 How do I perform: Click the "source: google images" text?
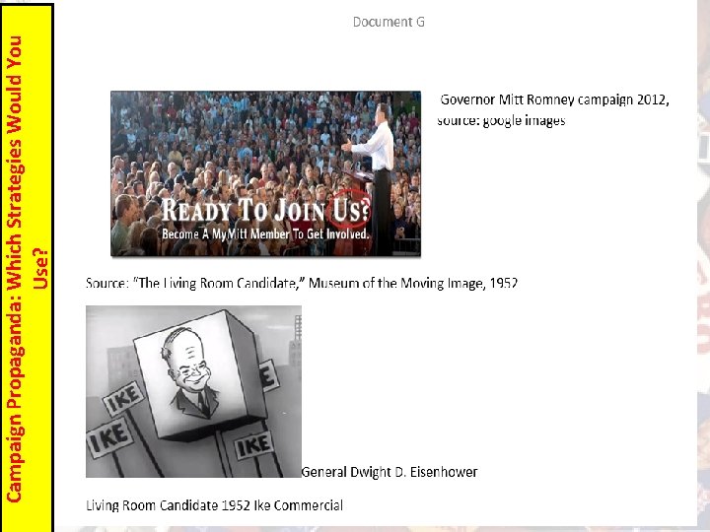tap(501, 121)
